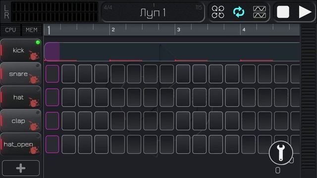The width and height of the screenshot is (317, 178).
Task: Click the drum kit icon on snare
Action: [x=34, y=79]
